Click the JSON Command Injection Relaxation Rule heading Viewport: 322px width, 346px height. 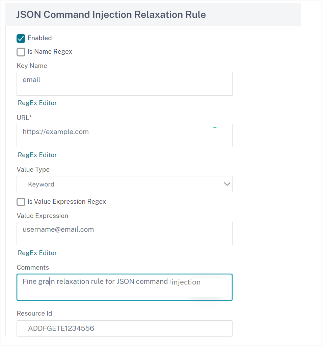(111, 15)
